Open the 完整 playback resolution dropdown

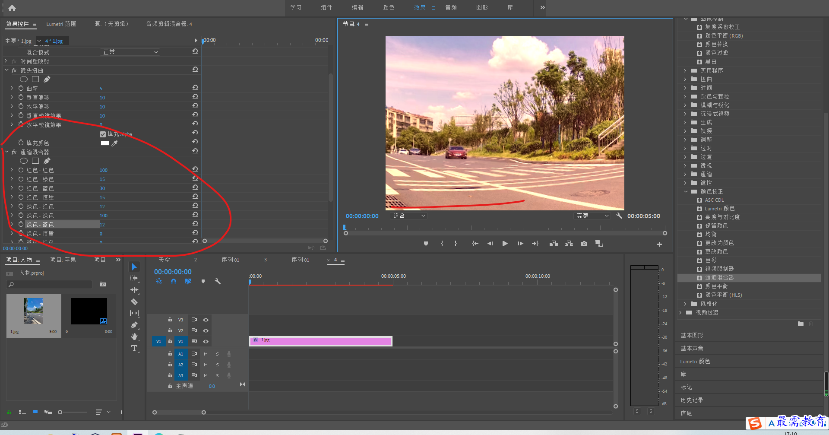coord(592,216)
